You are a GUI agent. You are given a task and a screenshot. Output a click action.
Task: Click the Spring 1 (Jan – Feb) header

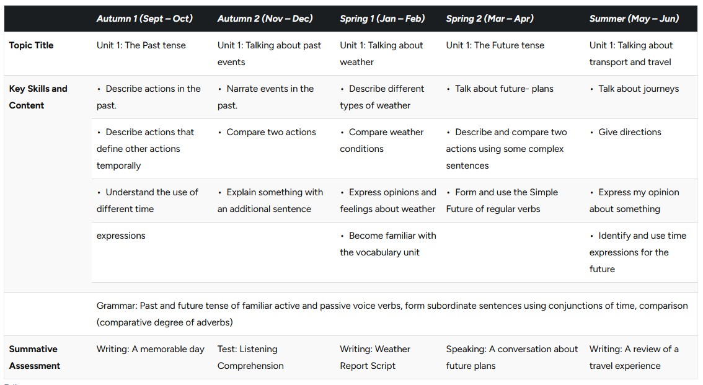[x=382, y=19]
